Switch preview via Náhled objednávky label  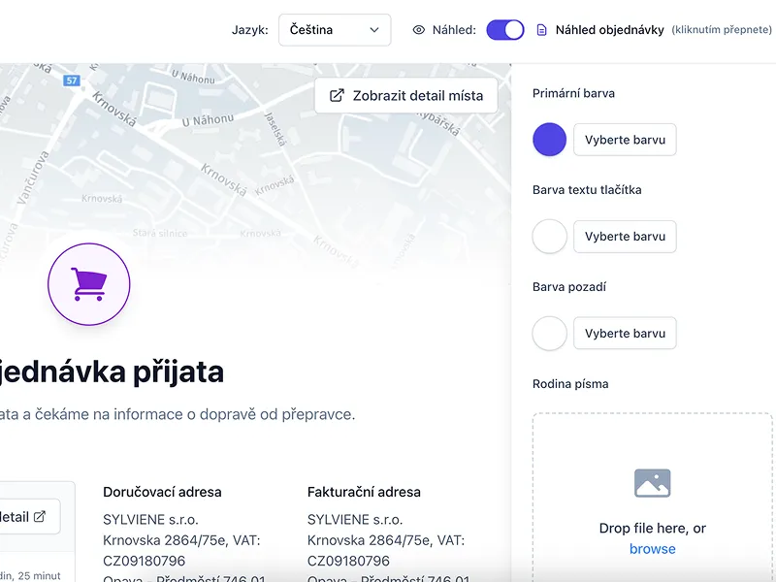609,30
